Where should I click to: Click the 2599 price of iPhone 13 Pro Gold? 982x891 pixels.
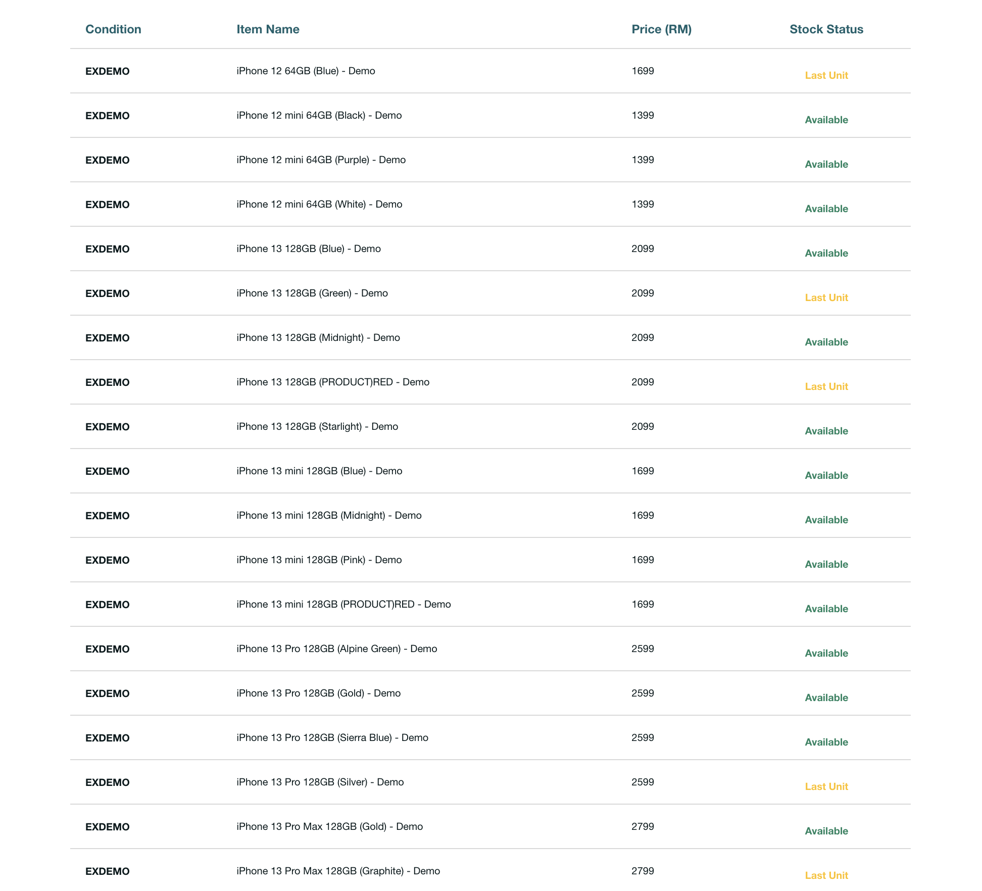click(643, 694)
